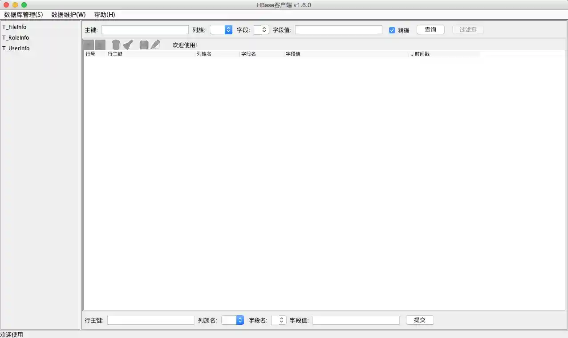The image size is (568, 338).
Task: Open the 字段名 dropdown at bottom
Action: point(279,320)
